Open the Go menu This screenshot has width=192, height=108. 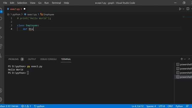(40, 3)
